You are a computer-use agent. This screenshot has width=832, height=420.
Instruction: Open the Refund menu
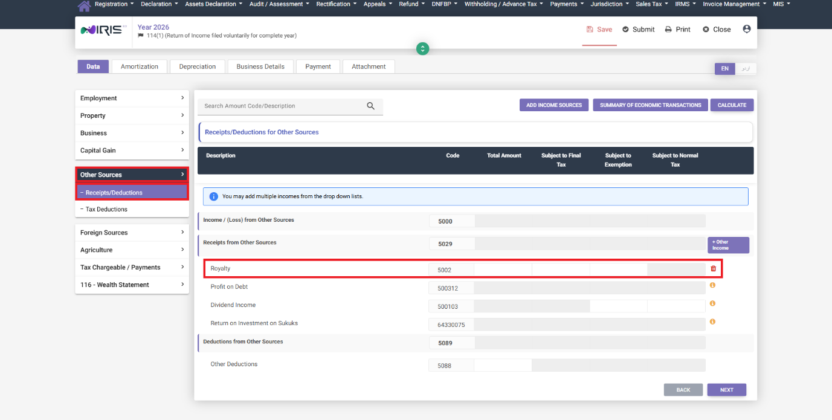tap(412, 4)
